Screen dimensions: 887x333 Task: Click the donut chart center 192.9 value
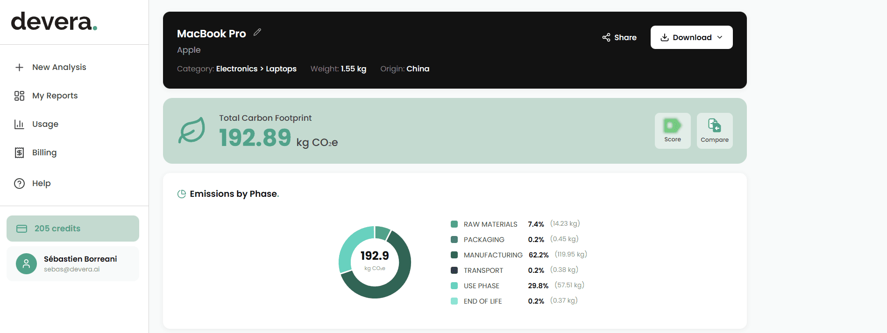click(375, 256)
